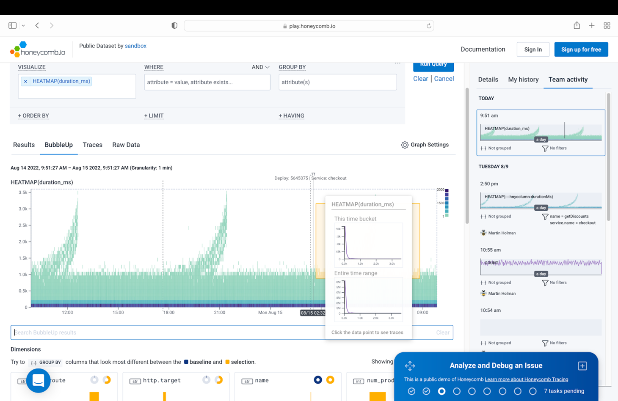This screenshot has height=401, width=618.
Task: Remove HEATMAP(duration_ms) with its x icon
Action: tap(25, 81)
